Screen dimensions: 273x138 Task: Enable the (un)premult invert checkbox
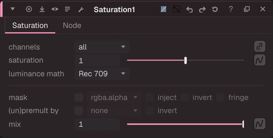149,111
